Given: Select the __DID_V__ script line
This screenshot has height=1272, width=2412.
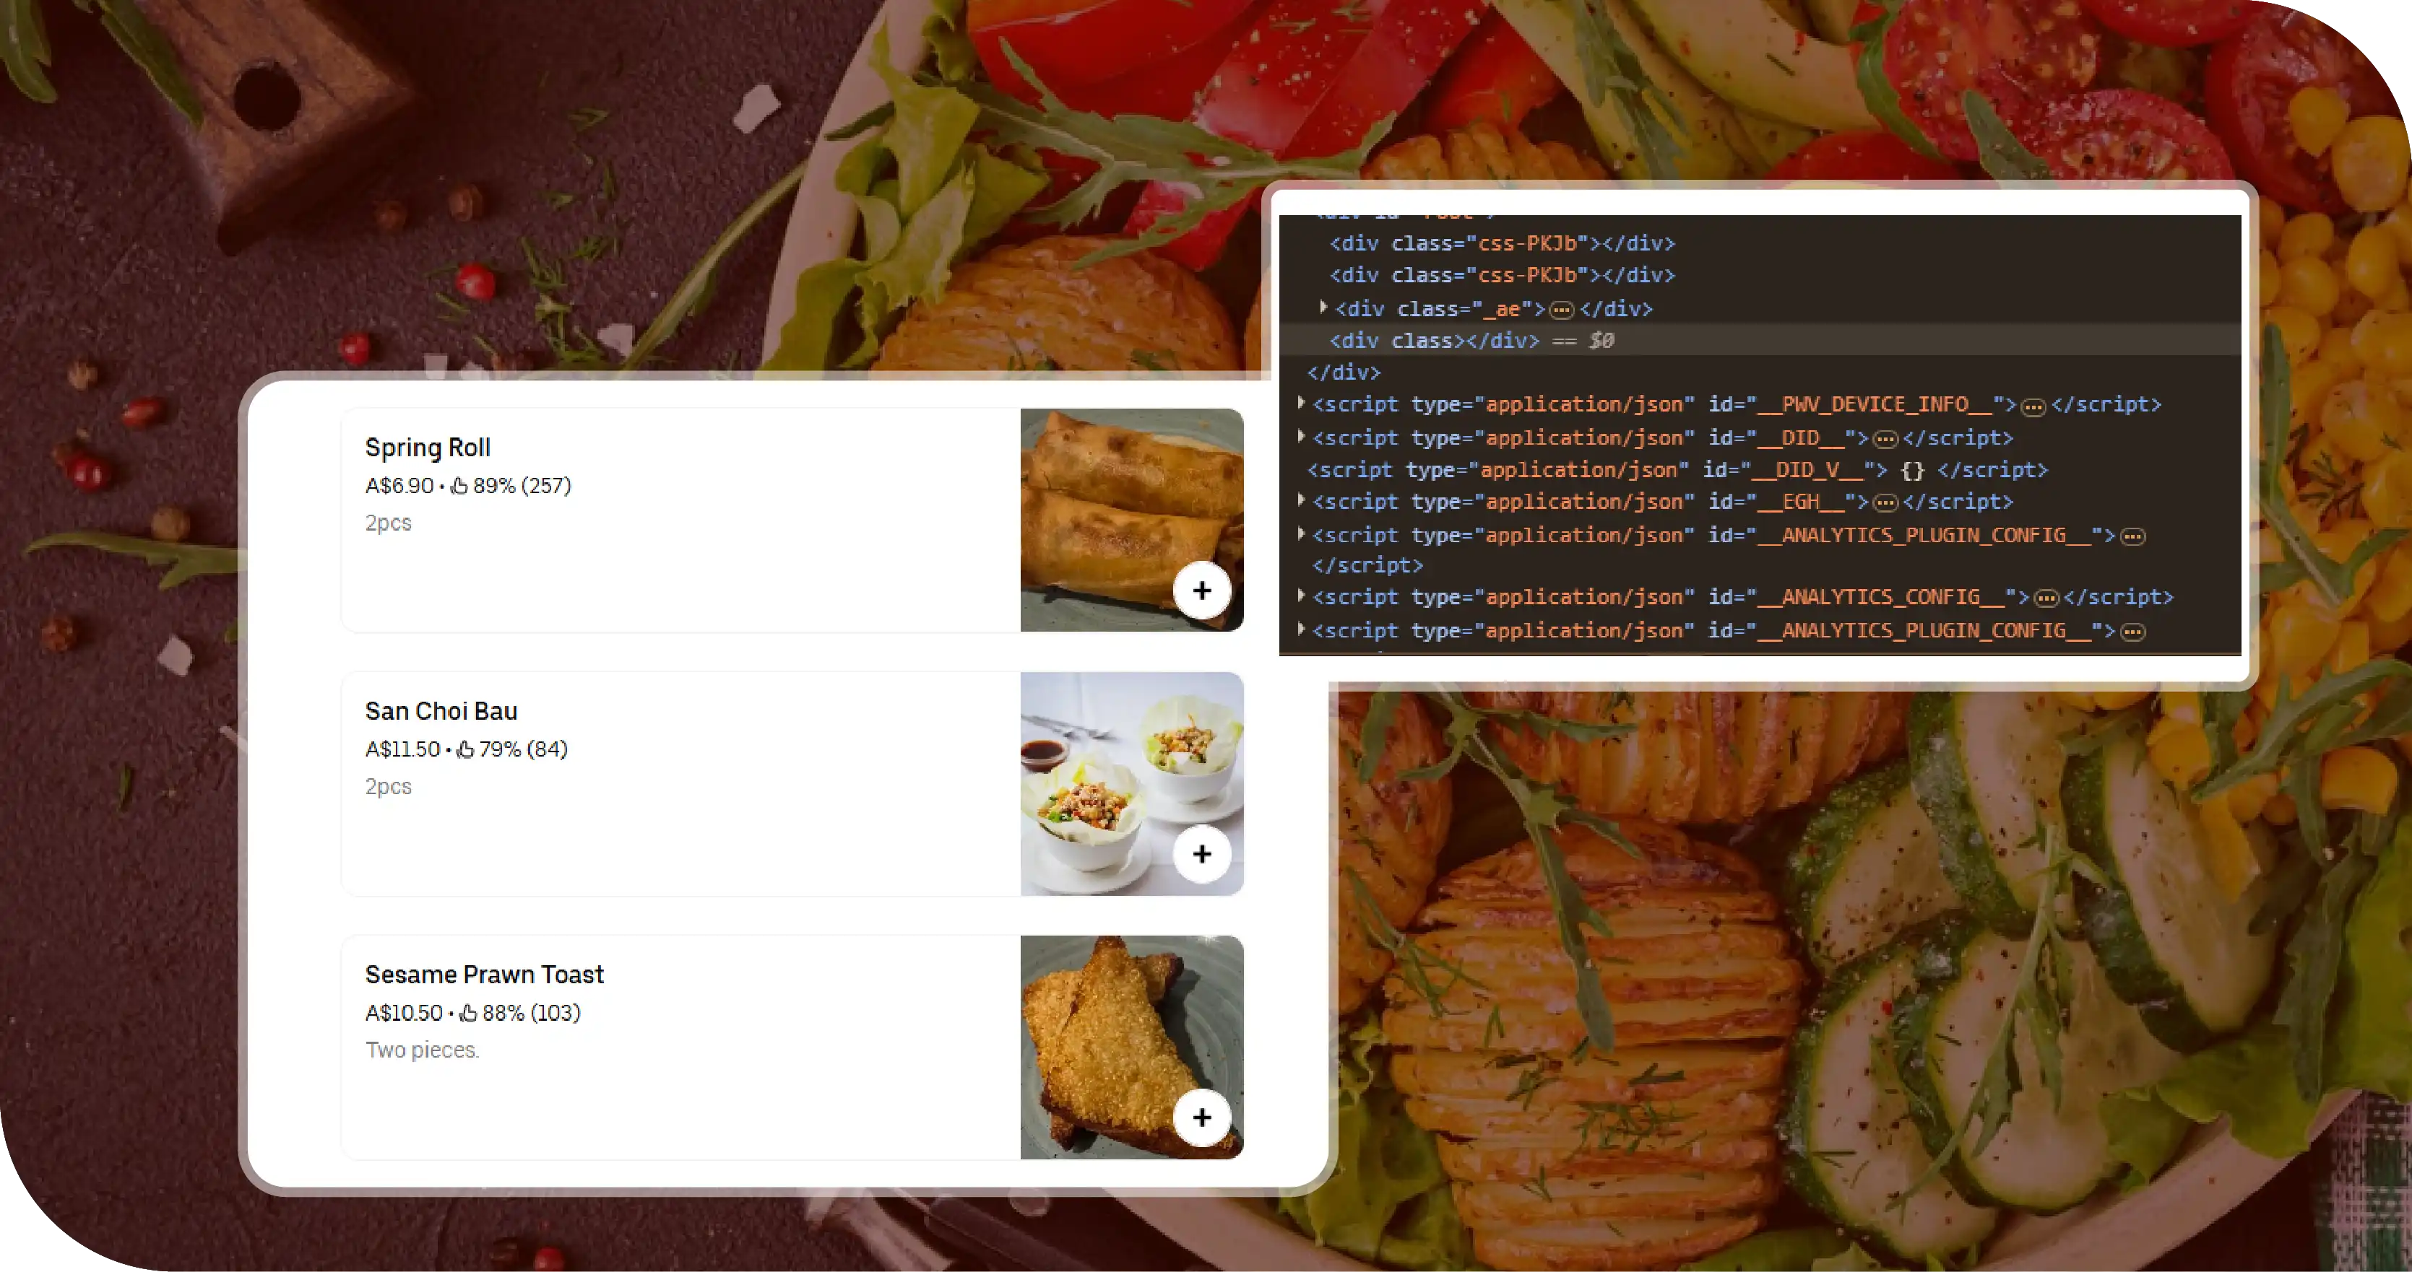Looking at the screenshot, I should point(1678,470).
